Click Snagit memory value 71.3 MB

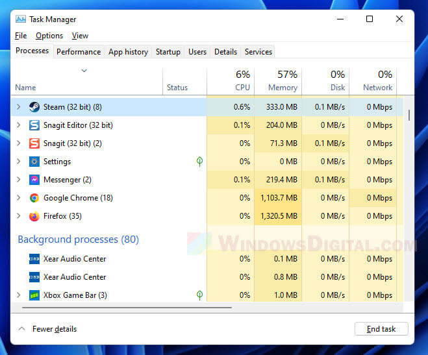click(284, 143)
